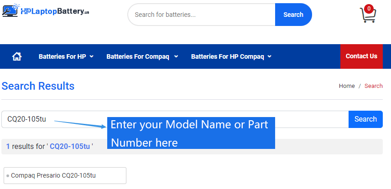Click the red Contact Us button

click(361, 56)
